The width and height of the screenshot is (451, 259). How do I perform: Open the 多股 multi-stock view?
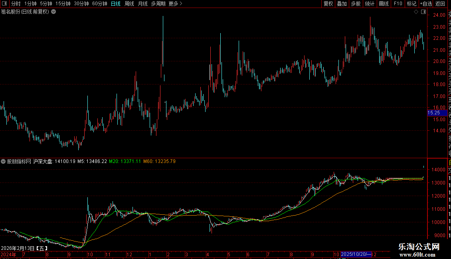click(x=356, y=4)
